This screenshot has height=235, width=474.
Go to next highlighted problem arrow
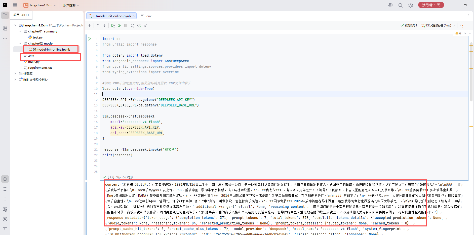(470, 33)
